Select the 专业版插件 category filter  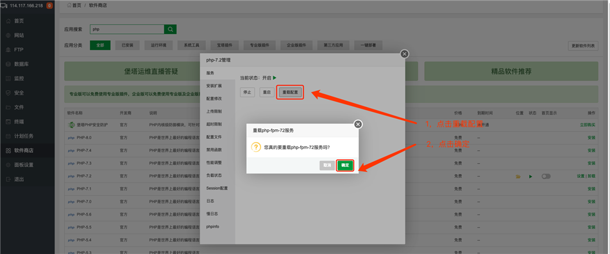[260, 45]
